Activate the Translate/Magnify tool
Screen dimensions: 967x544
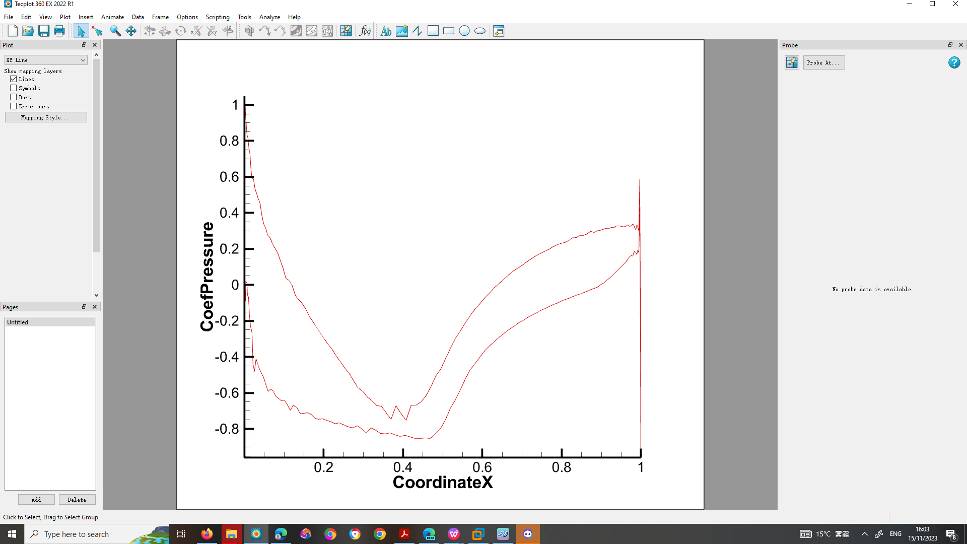tap(131, 31)
